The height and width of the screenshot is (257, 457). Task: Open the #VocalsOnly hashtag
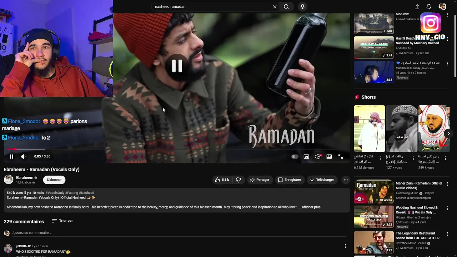[x=55, y=193]
